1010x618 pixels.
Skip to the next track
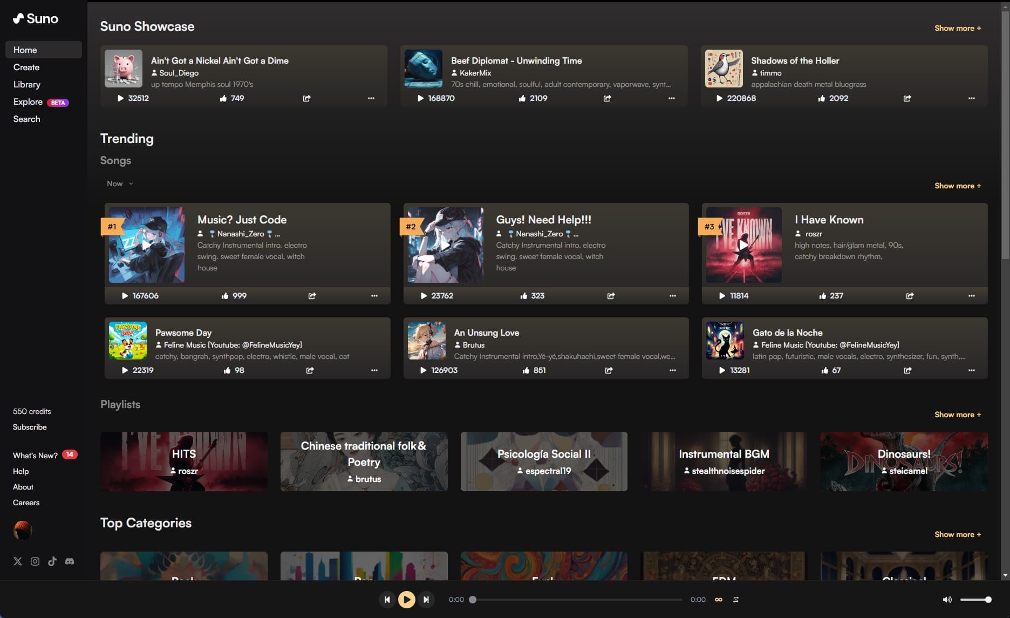[x=426, y=599]
